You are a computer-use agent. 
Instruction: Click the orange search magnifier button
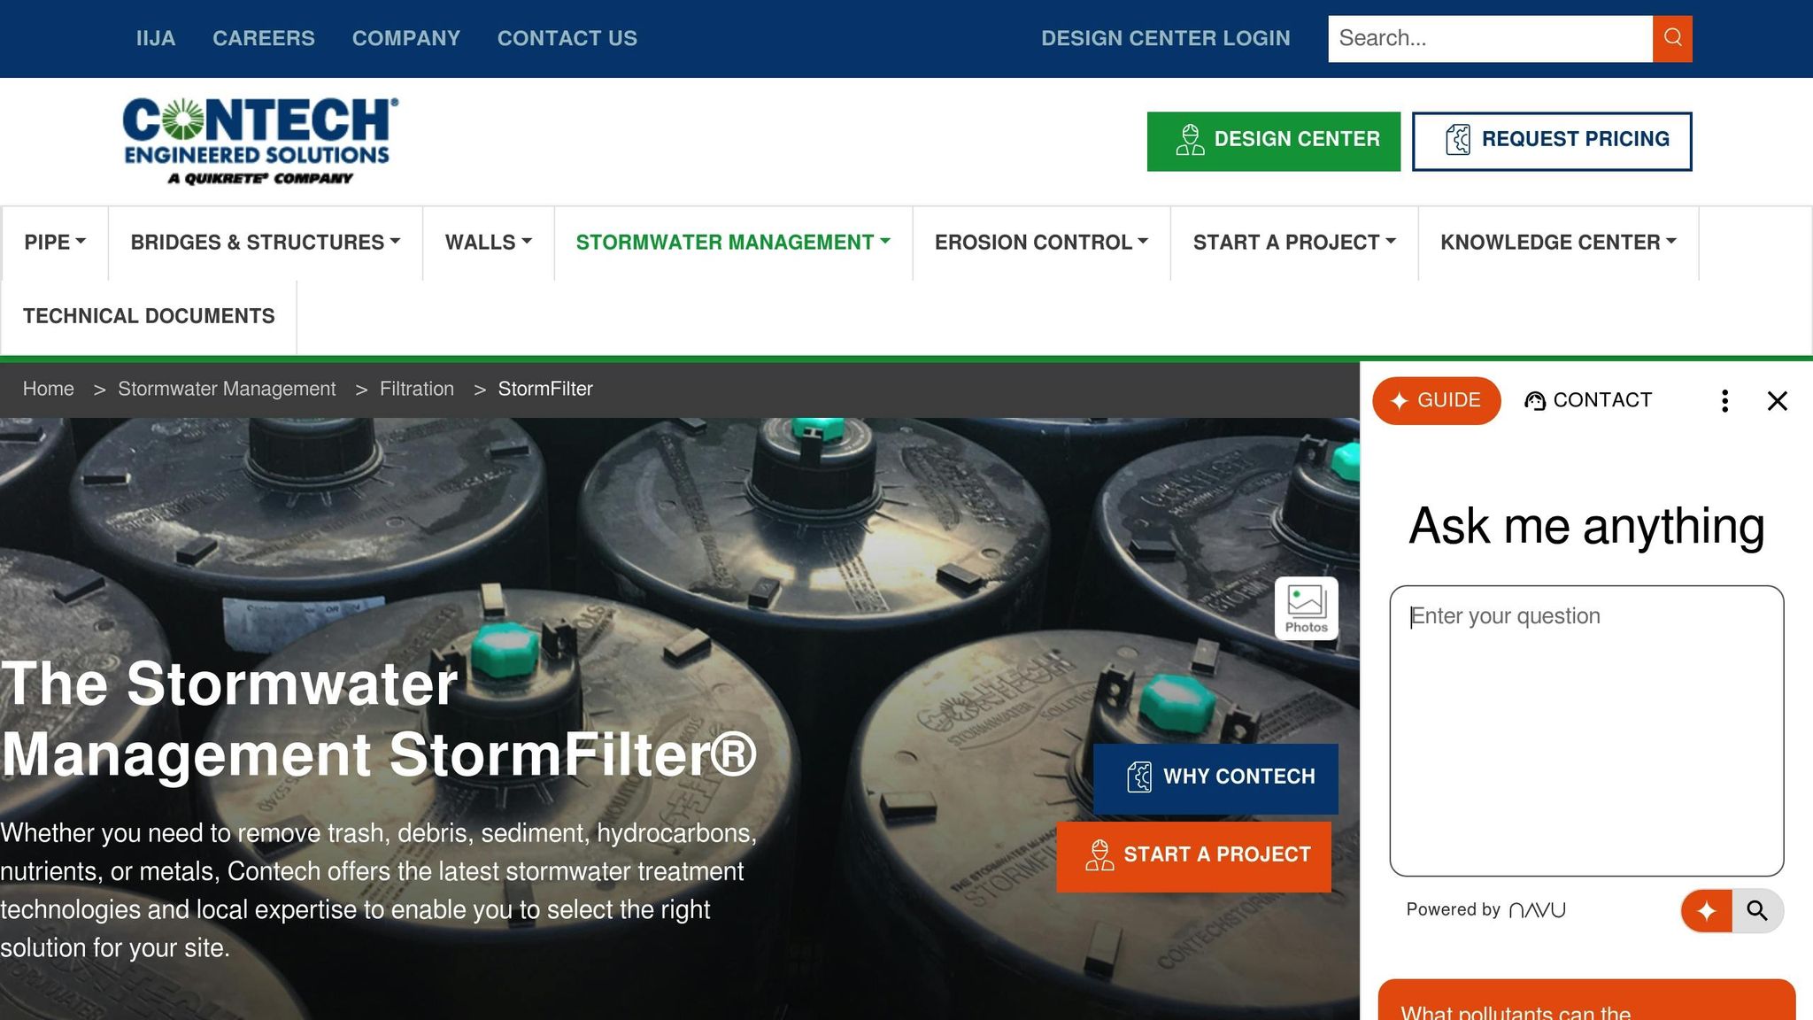(1672, 39)
